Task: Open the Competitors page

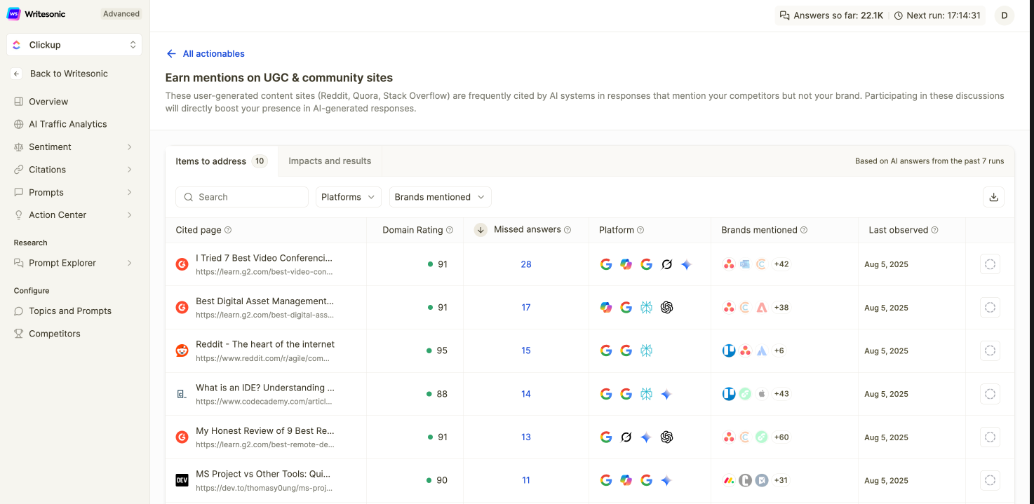Action: coord(55,334)
